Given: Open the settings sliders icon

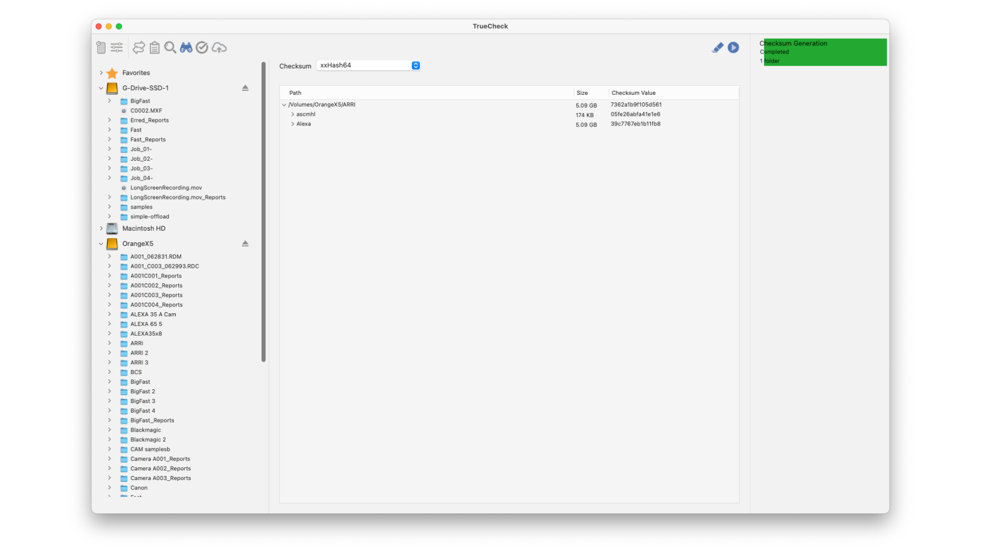Looking at the screenshot, I should pos(116,47).
